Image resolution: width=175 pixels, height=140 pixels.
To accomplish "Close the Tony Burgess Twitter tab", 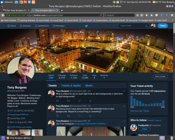I will coord(57,10).
